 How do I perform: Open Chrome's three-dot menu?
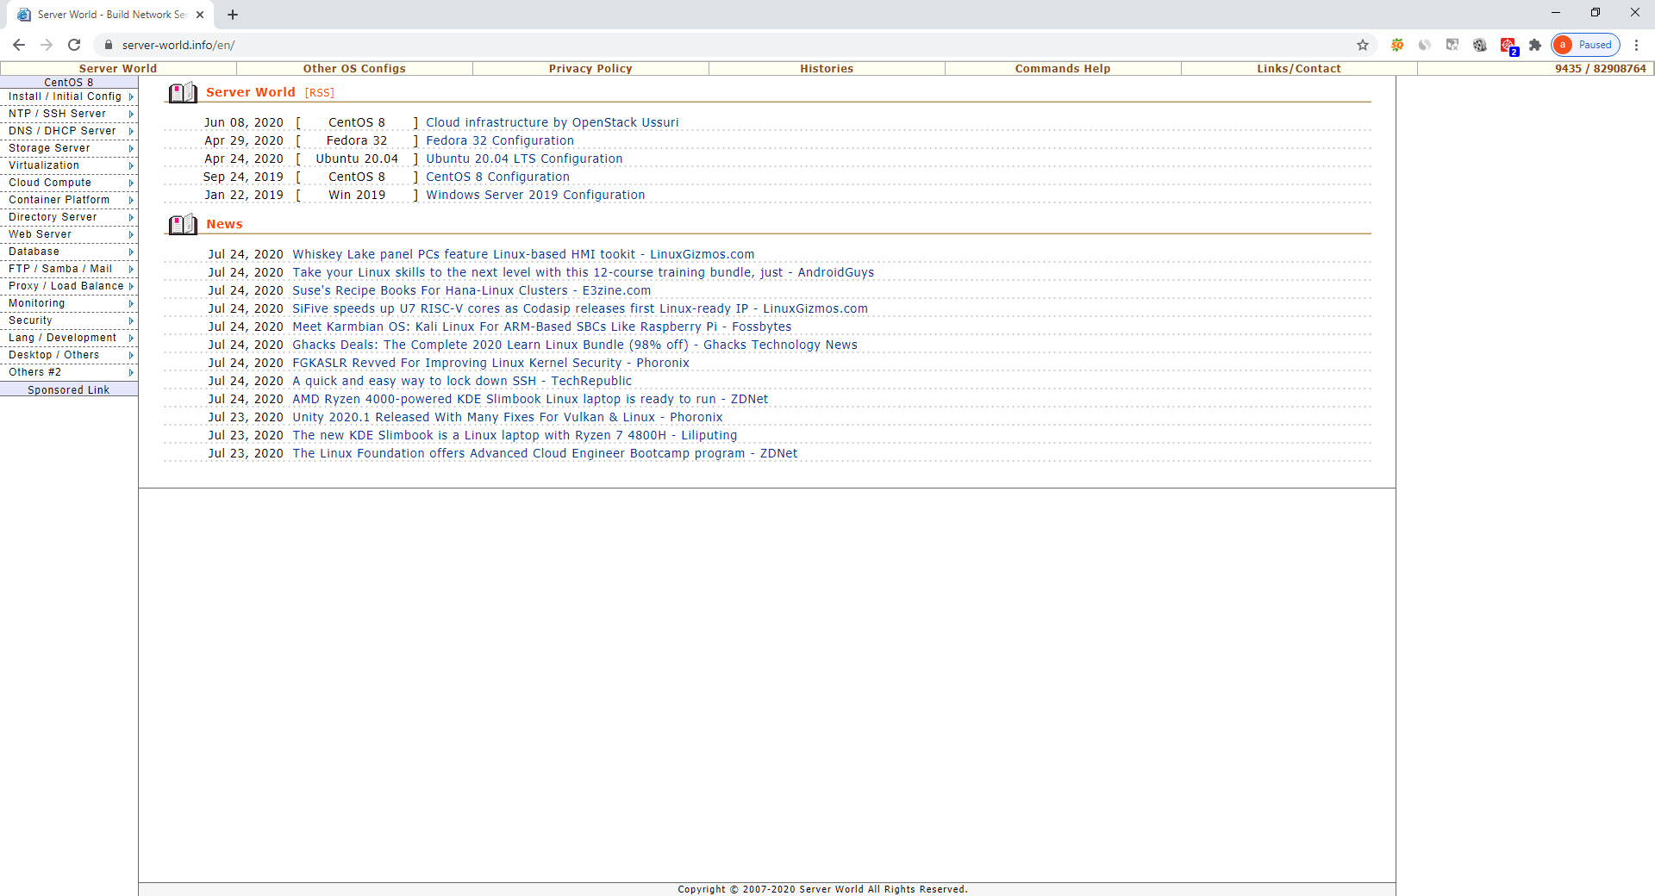(x=1636, y=45)
